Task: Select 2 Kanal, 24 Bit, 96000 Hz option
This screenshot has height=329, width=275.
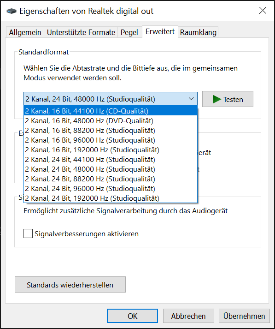Action: (111, 188)
